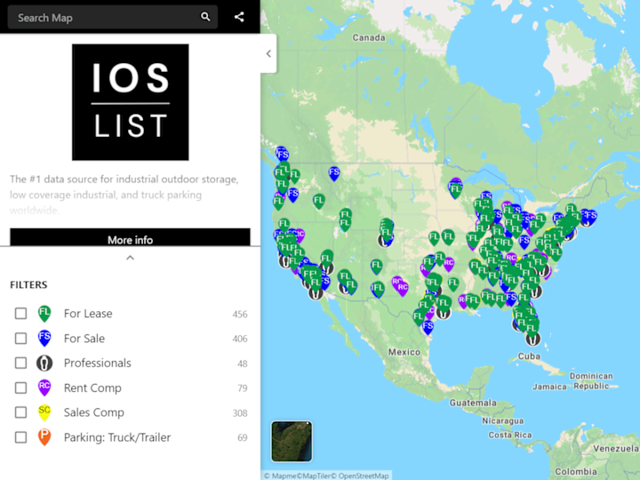Screen dimensions: 640x480
Task: Click the search magnifier icon
Action: click(x=205, y=17)
